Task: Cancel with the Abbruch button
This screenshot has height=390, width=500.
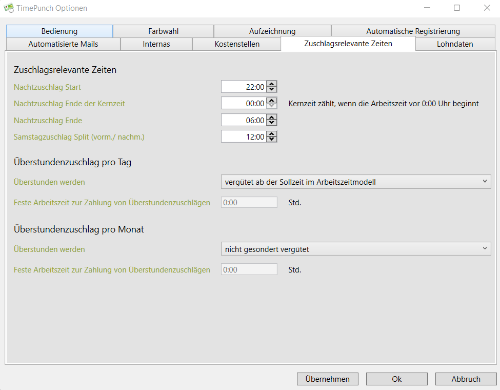Action: (x=466, y=379)
